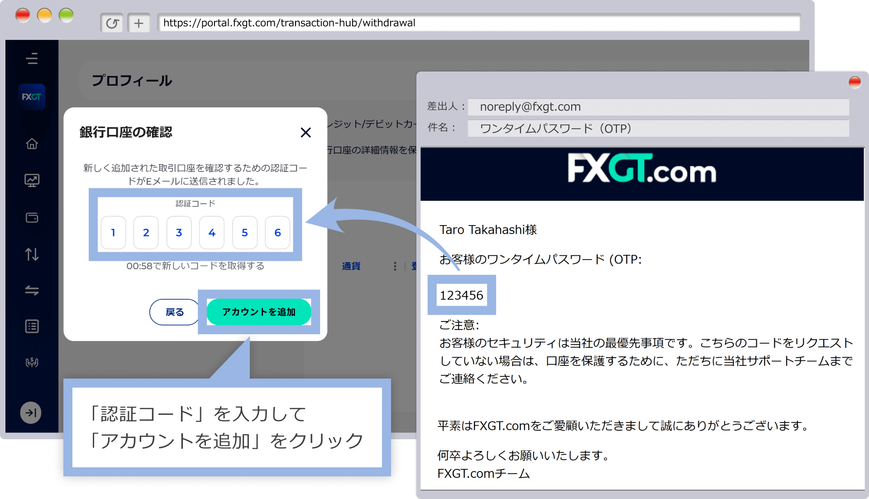Click the fourth verification code box

[212, 233]
